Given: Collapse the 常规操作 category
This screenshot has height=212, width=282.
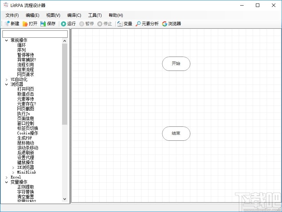Looking at the screenshot, I should (6, 40).
